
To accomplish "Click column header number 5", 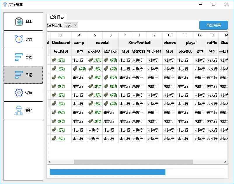I will 95,35.
